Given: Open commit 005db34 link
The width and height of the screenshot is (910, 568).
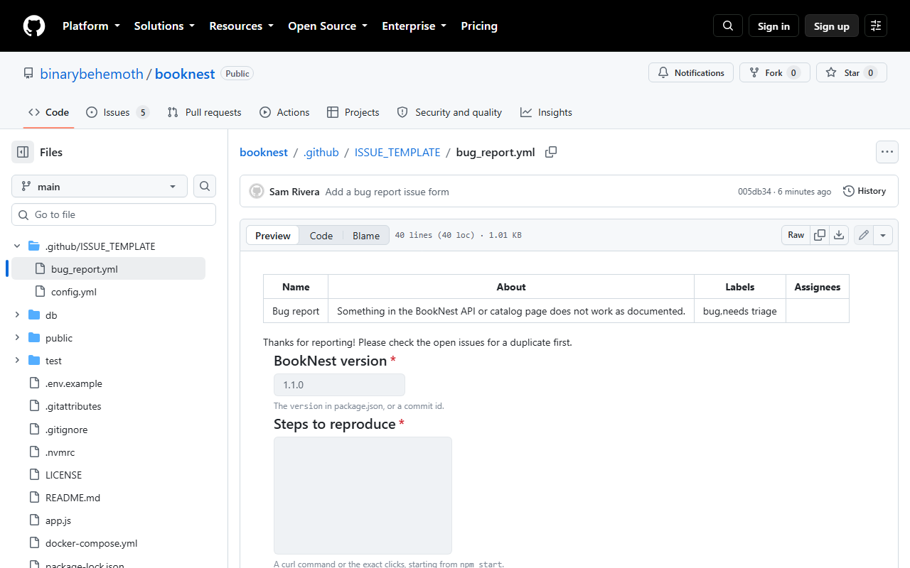Looking at the screenshot, I should tap(754, 192).
